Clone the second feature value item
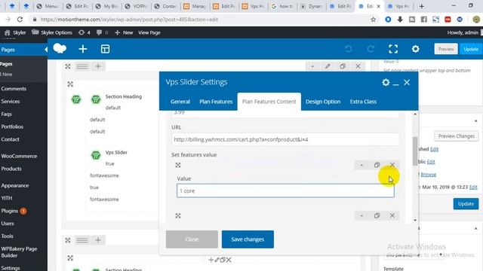Screen dimensions: 483x271 (377, 215)
